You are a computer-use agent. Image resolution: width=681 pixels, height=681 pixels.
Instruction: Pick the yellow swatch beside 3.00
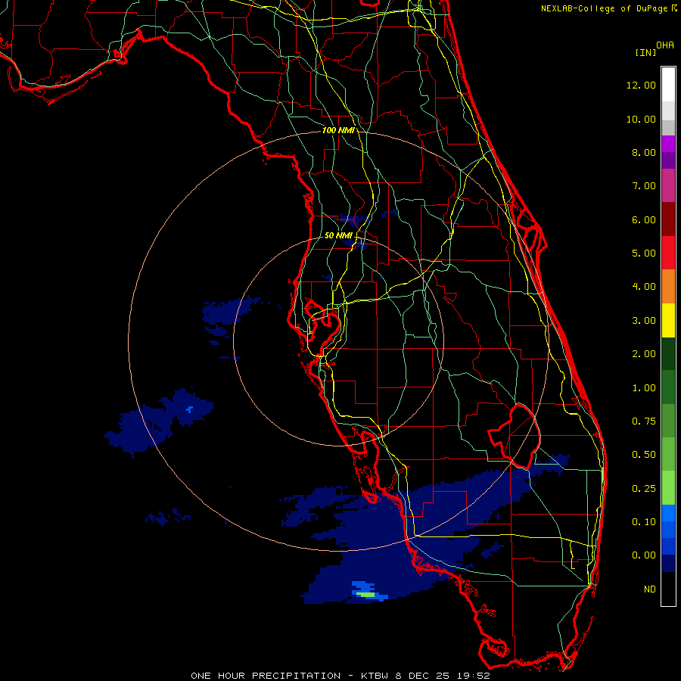(668, 321)
